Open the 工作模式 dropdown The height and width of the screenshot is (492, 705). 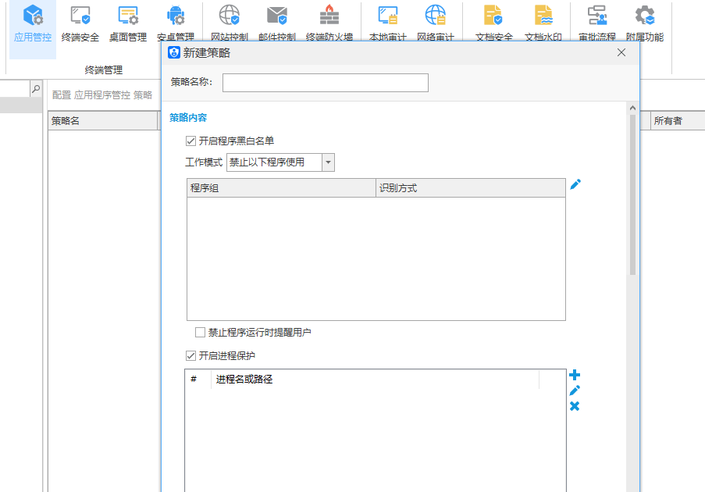click(x=328, y=162)
